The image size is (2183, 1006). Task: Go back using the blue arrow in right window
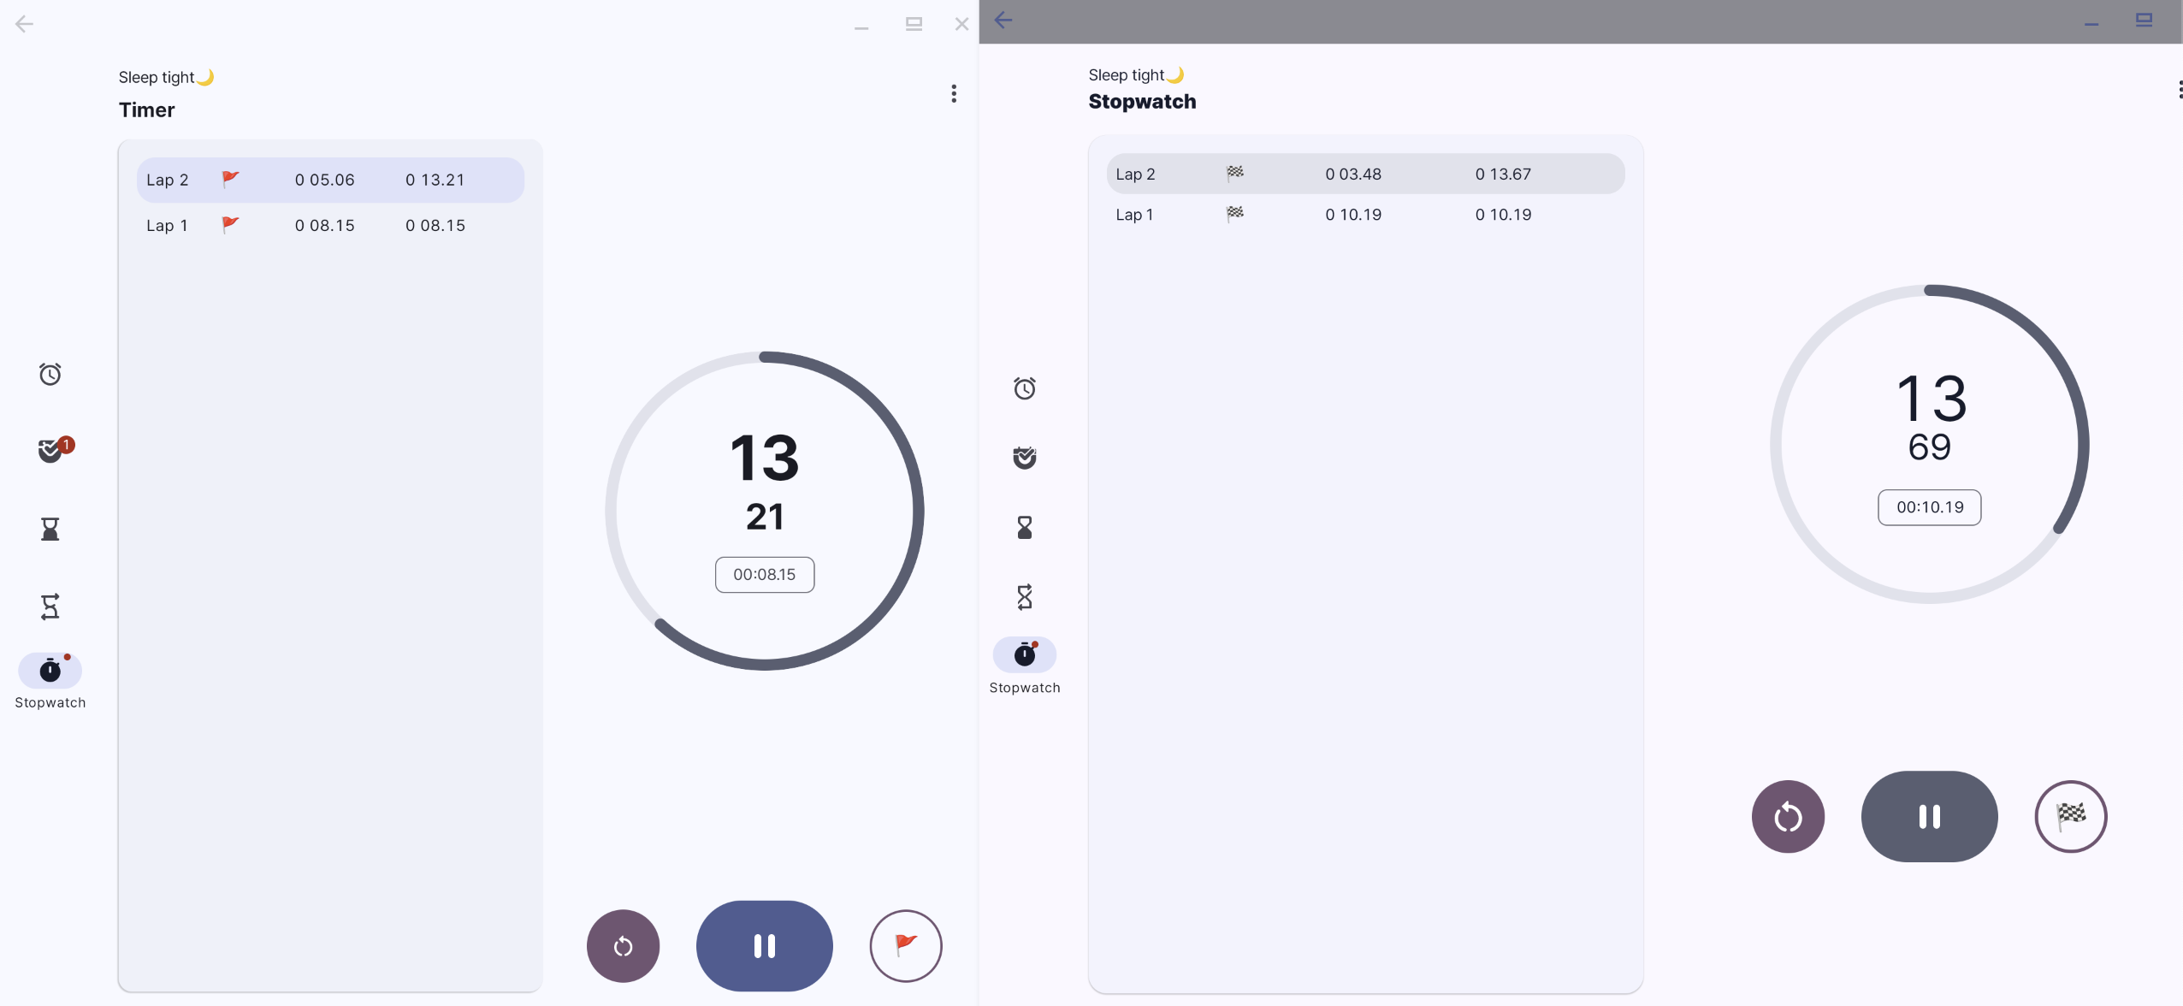click(x=1003, y=21)
